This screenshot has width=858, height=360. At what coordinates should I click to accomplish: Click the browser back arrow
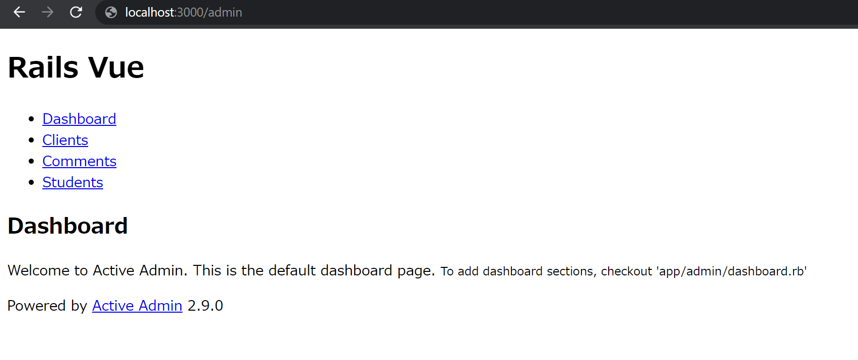tap(19, 12)
